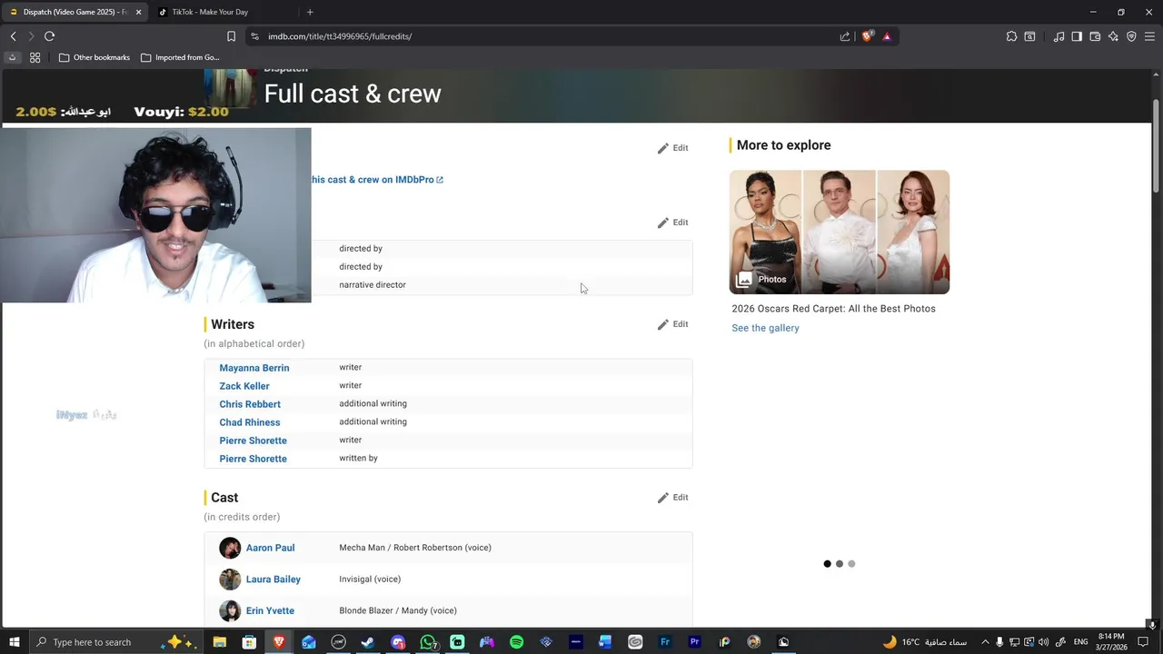
Task: Open Chris Rebbert's profile link
Action: tap(250, 404)
